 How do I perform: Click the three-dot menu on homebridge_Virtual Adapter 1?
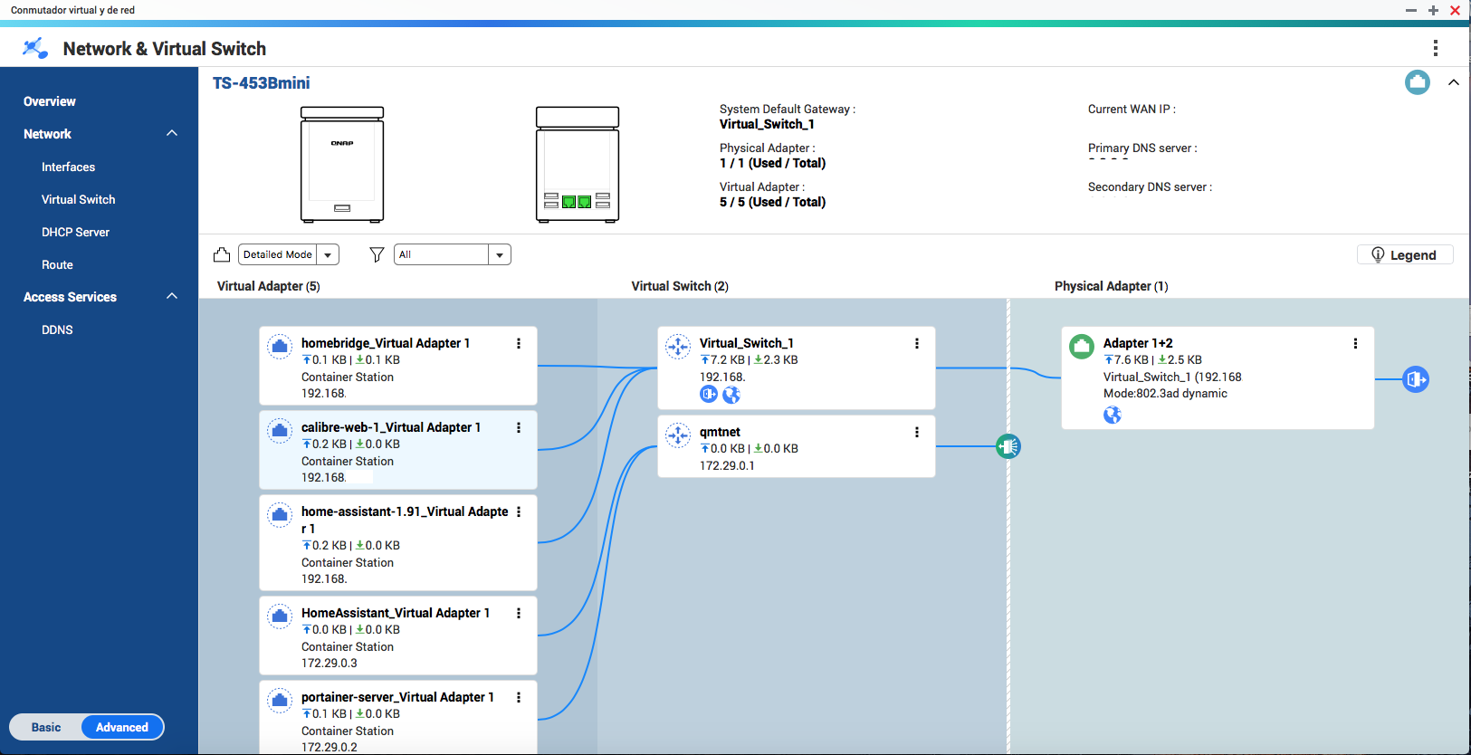(519, 344)
